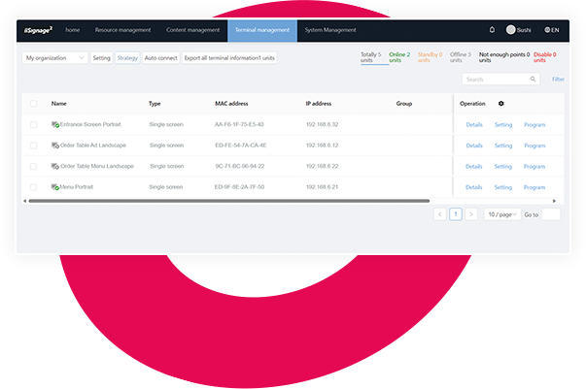Check the Entrance Screen Portait row checkbox

[34, 125]
